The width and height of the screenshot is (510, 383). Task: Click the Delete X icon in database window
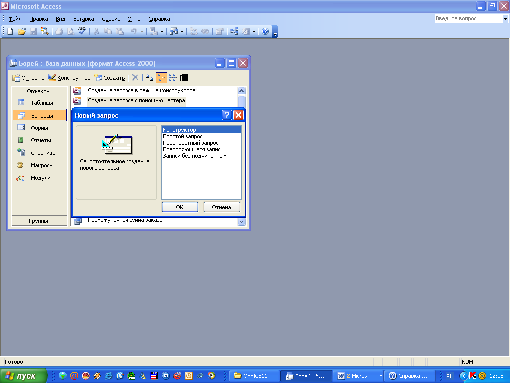135,77
